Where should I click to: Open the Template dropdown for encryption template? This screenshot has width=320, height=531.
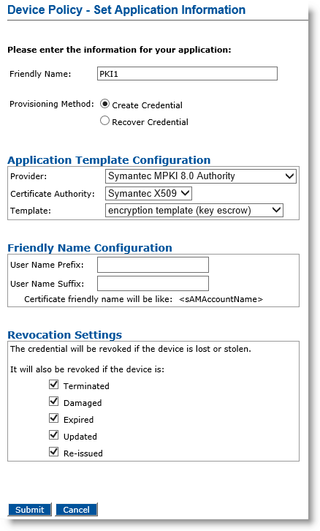tap(194, 211)
